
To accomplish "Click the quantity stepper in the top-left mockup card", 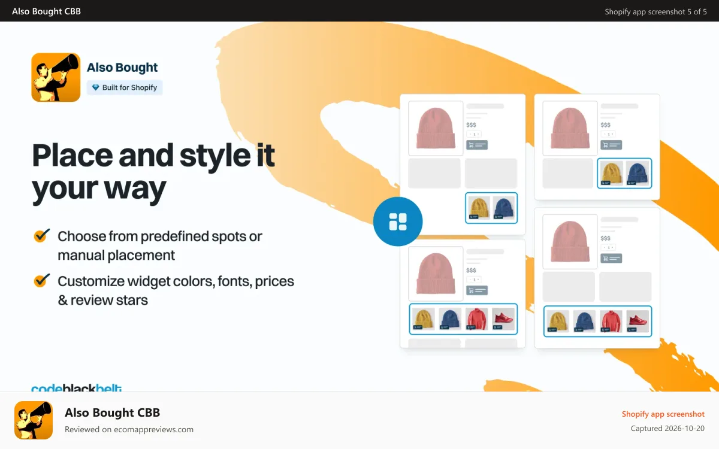I will click(x=473, y=134).
